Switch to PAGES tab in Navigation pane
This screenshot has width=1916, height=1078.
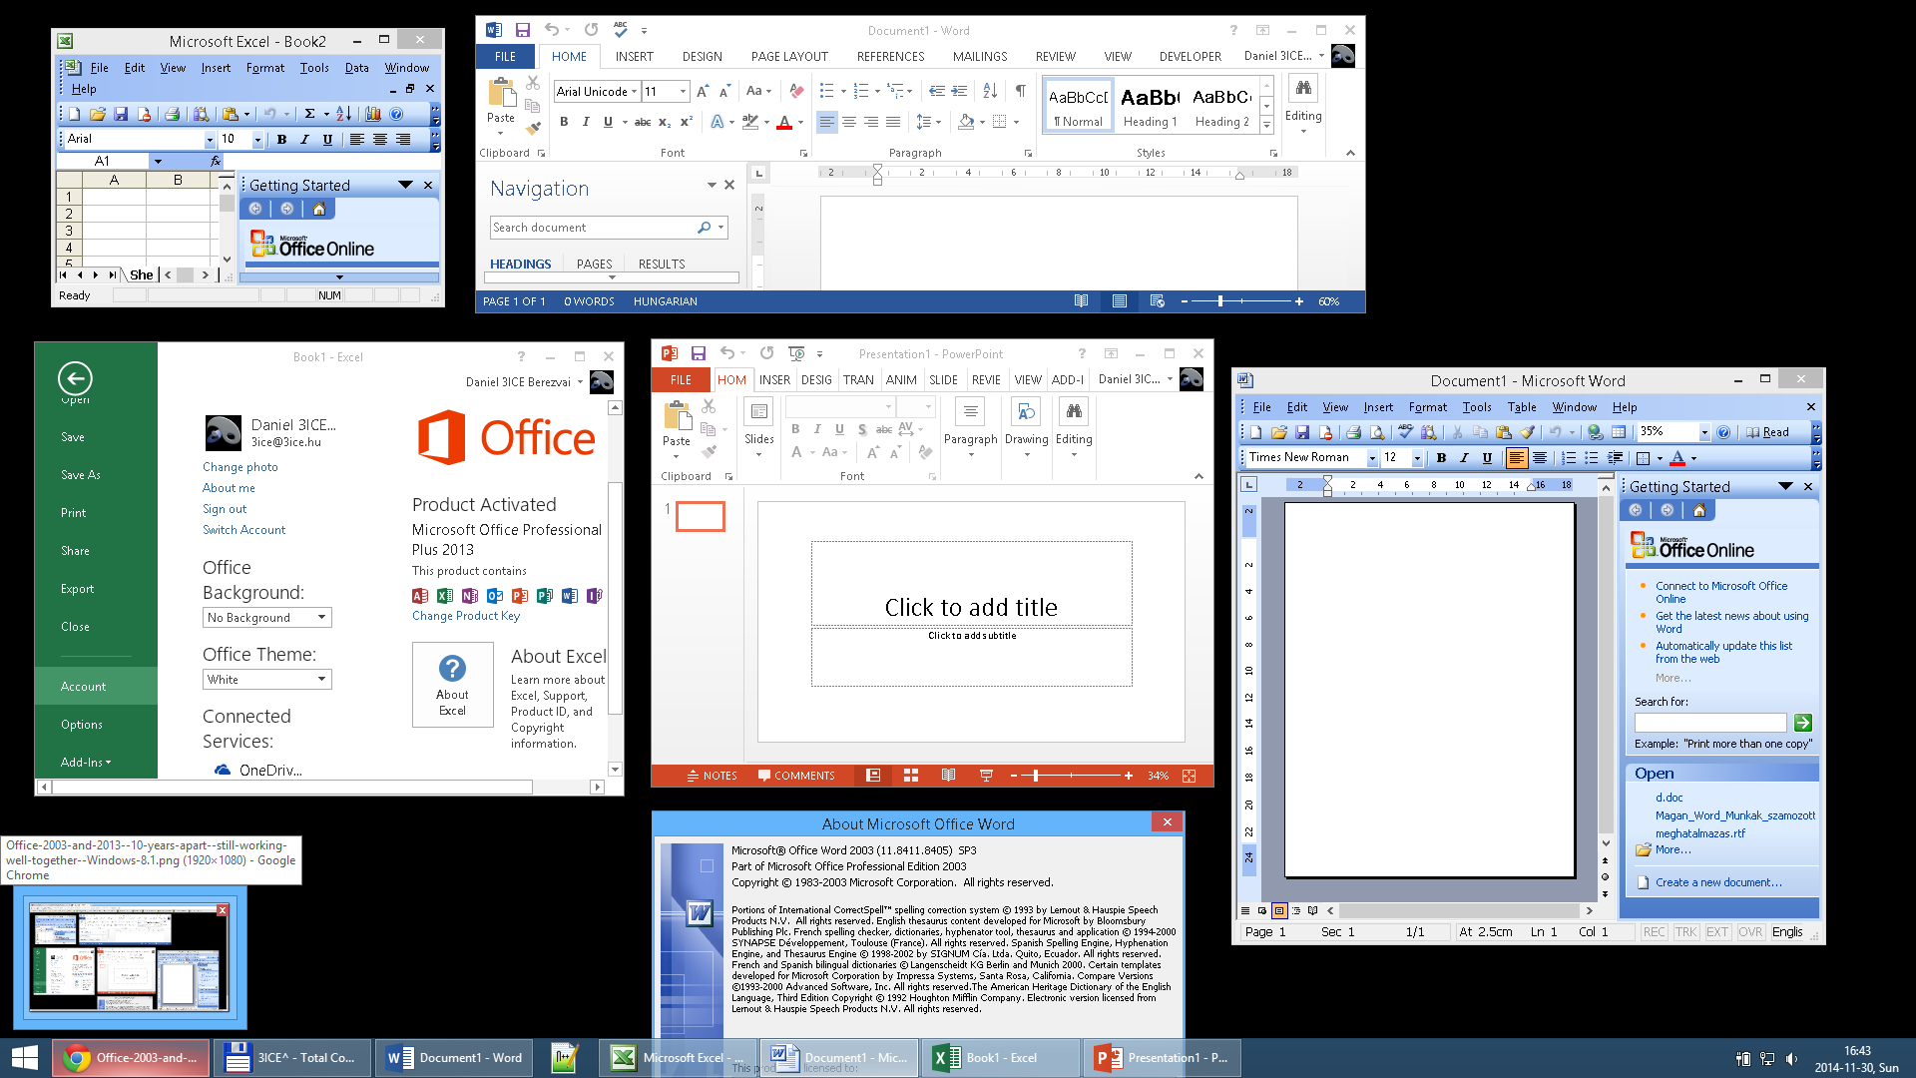[x=594, y=265]
